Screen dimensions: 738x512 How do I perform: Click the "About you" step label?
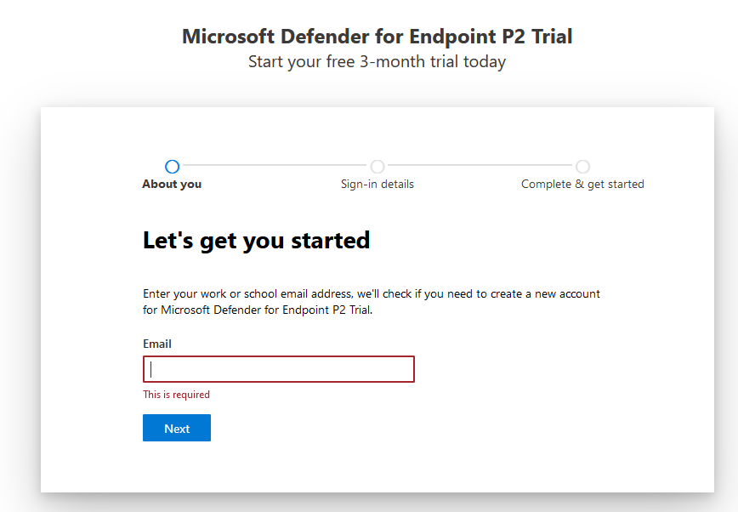[172, 184]
